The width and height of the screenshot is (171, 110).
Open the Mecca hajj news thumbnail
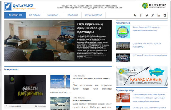[x=123, y=58]
